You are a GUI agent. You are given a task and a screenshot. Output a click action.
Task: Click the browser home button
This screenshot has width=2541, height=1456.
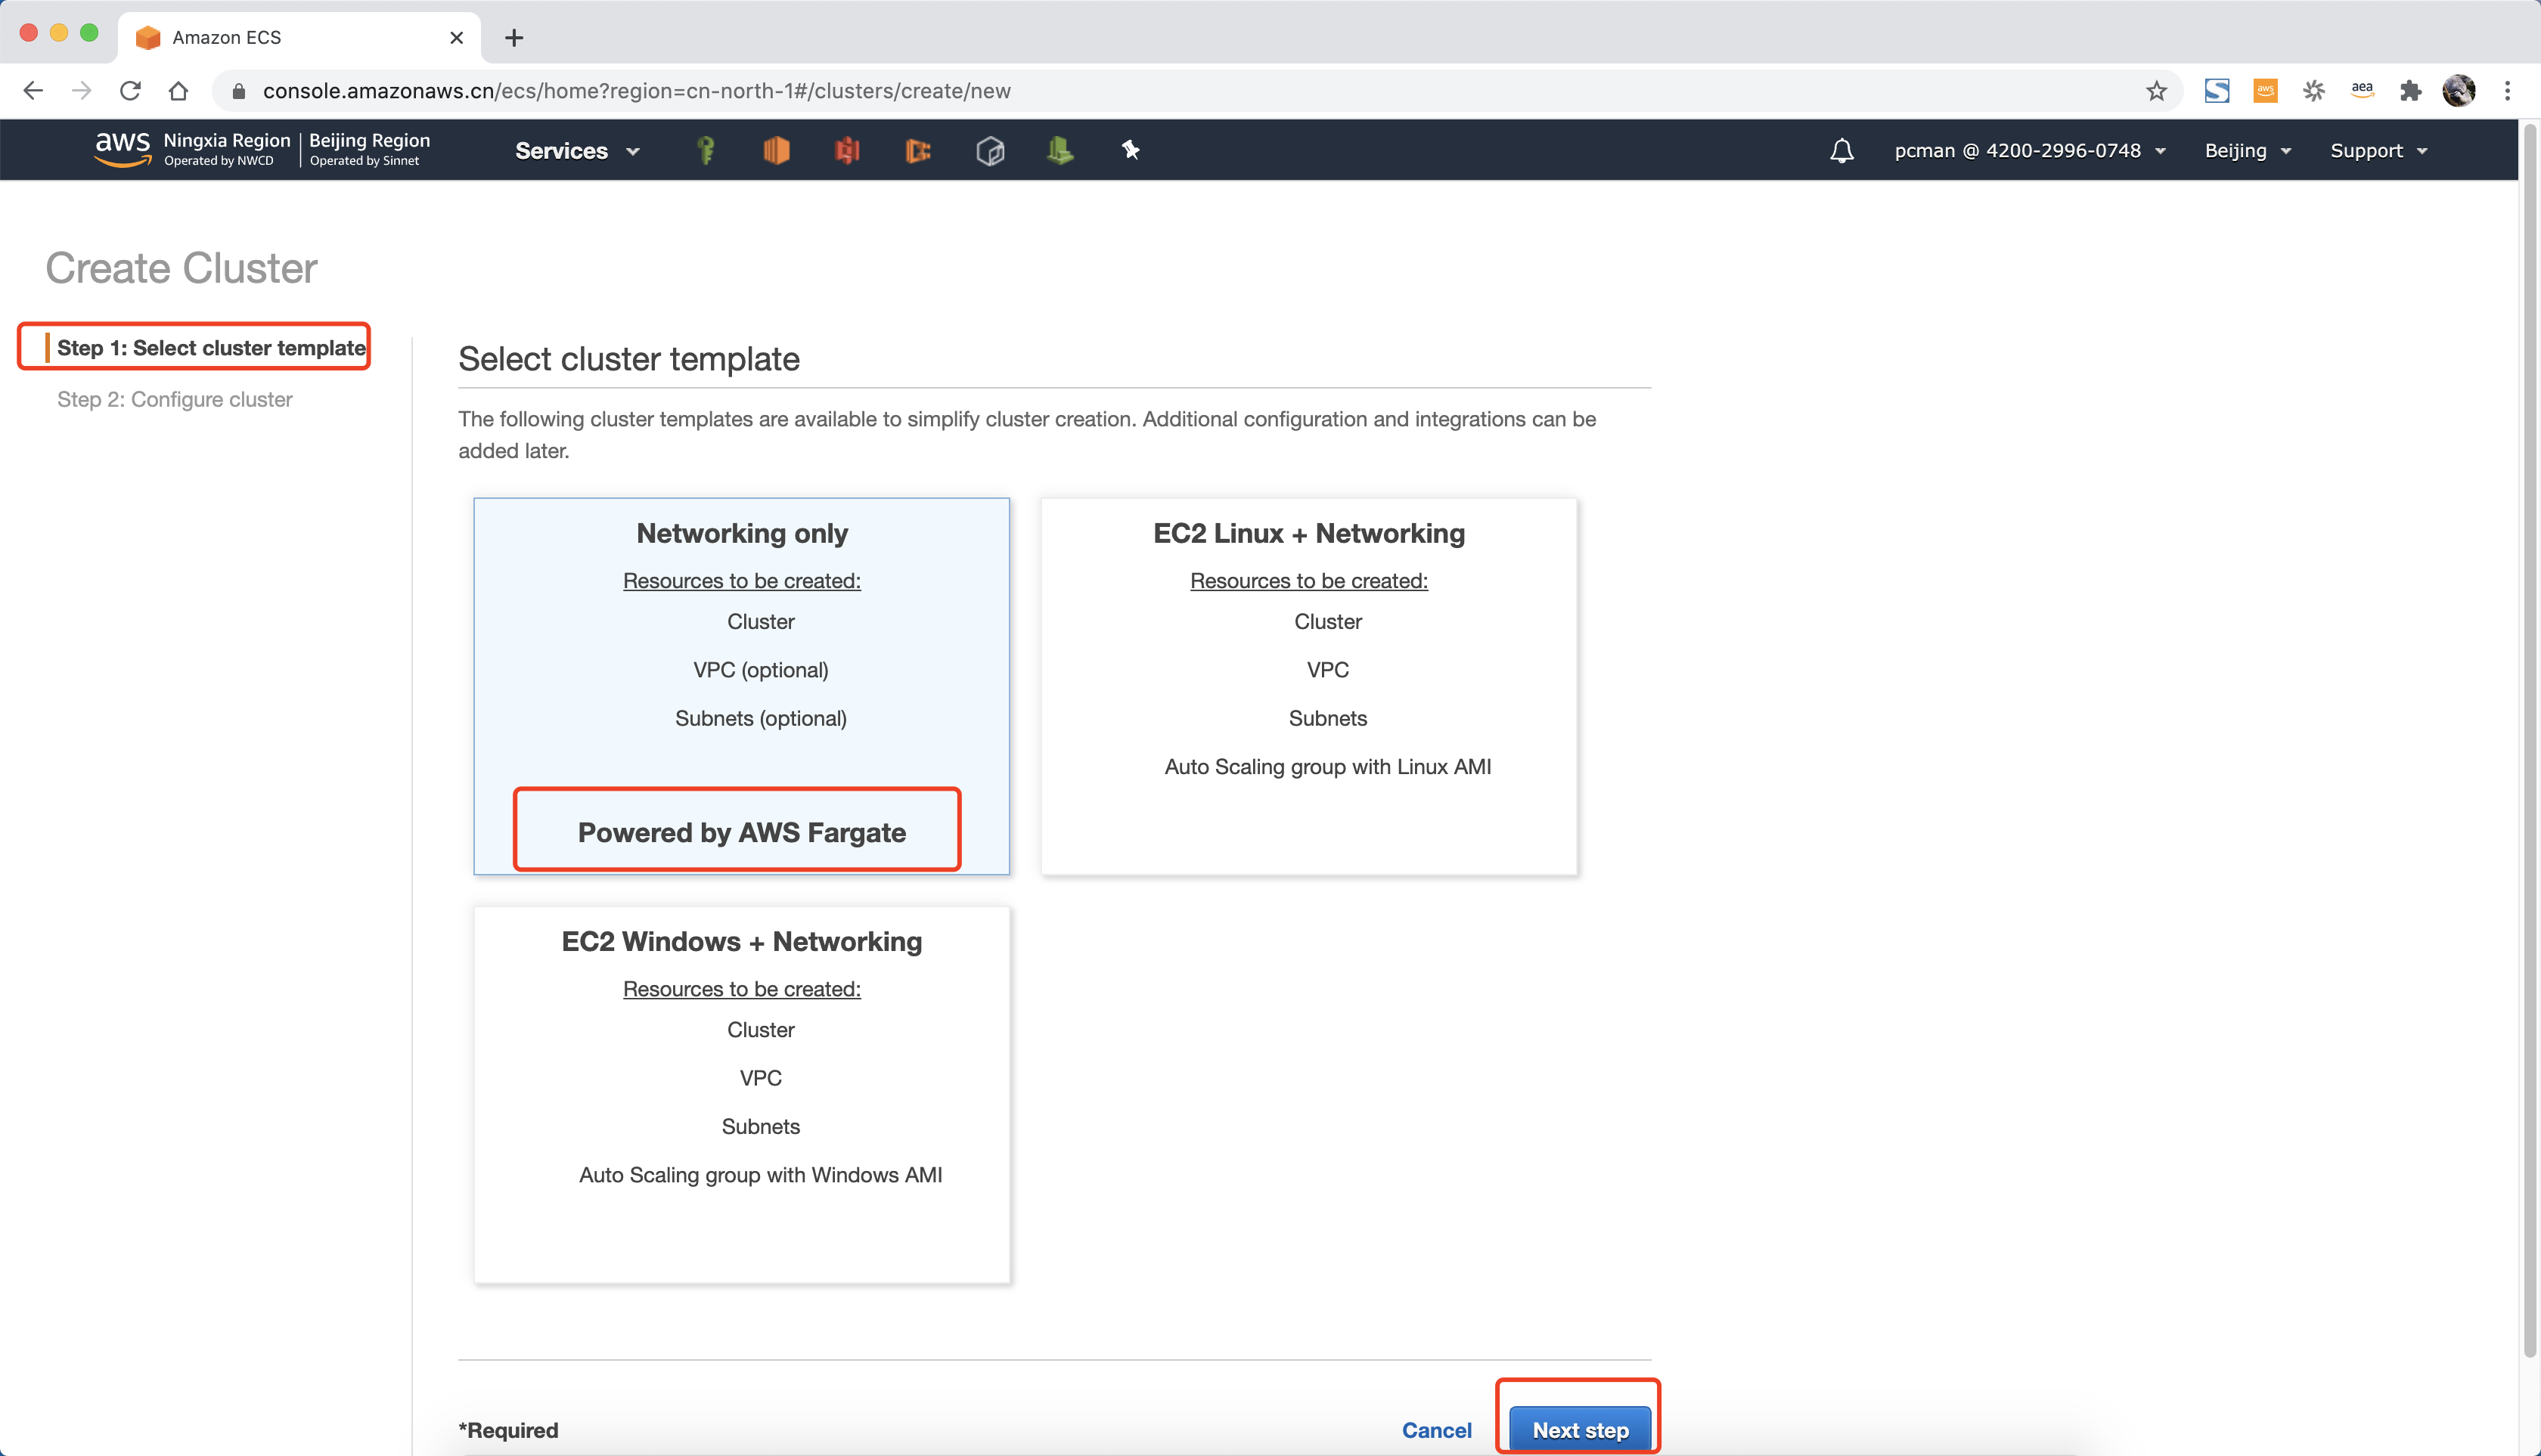(x=178, y=91)
